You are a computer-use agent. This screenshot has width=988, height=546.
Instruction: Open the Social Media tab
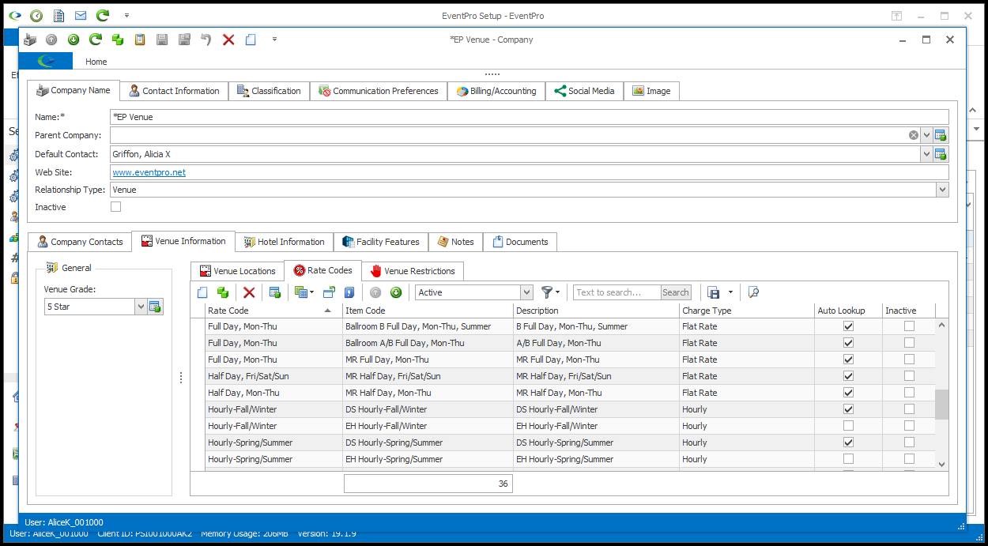(x=584, y=91)
